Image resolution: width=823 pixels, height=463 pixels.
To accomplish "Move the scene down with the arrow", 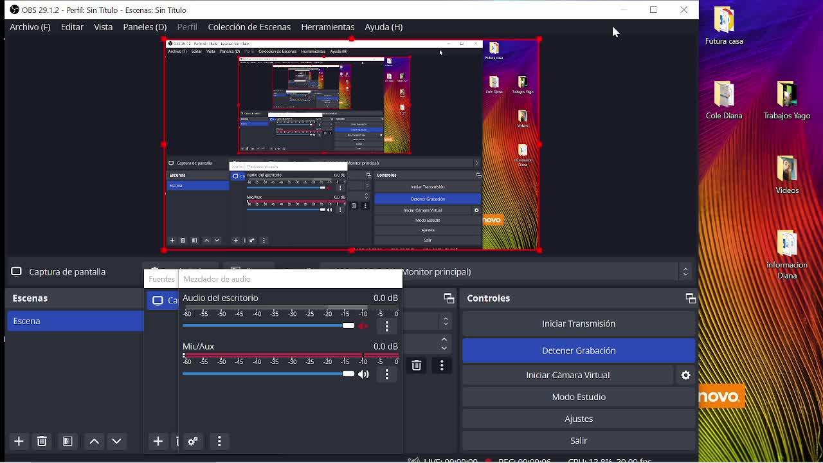I will [116, 441].
